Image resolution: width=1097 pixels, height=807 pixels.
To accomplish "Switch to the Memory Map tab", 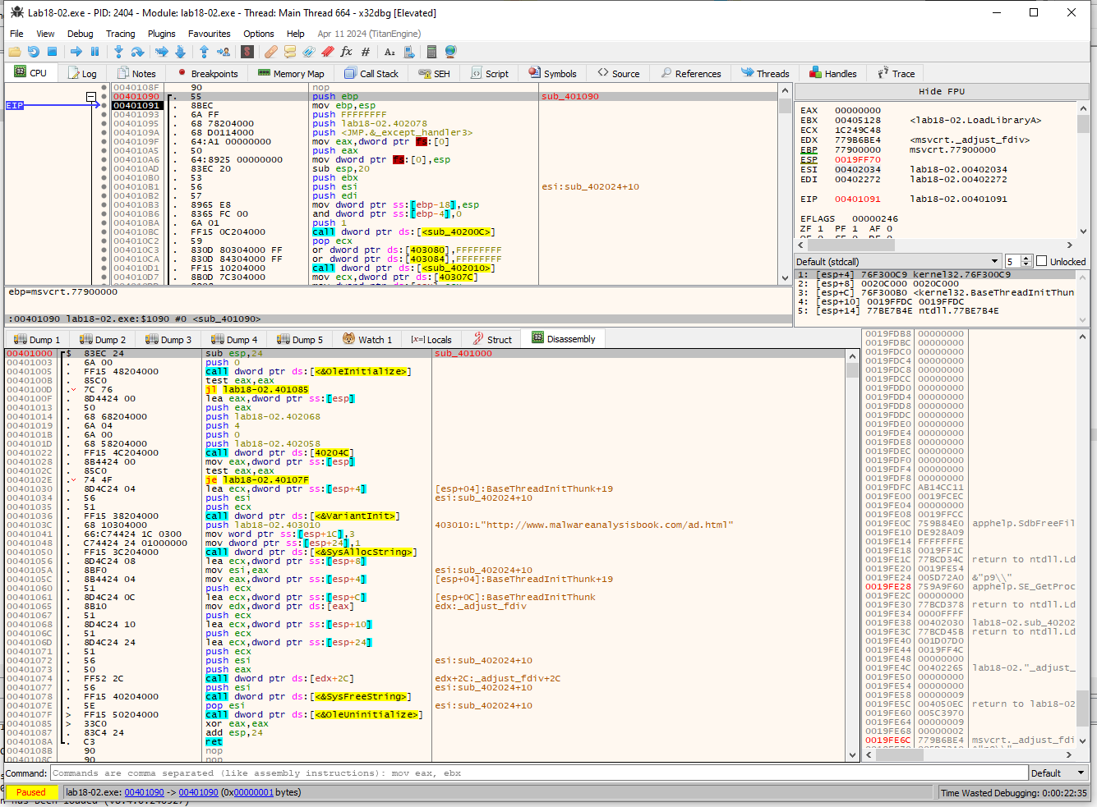I will [291, 73].
